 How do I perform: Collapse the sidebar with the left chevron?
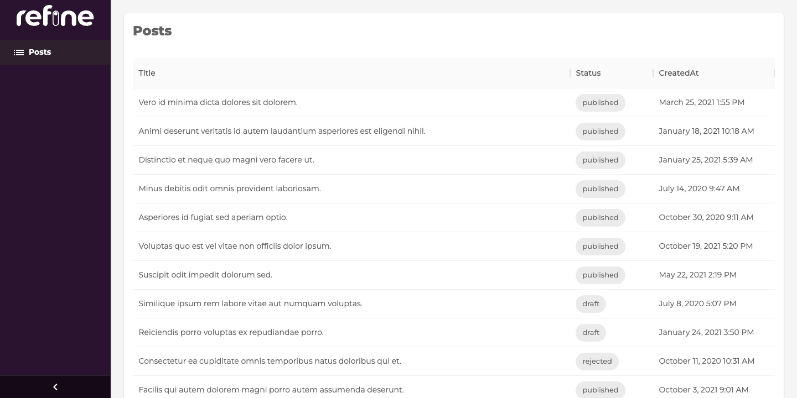tap(55, 387)
